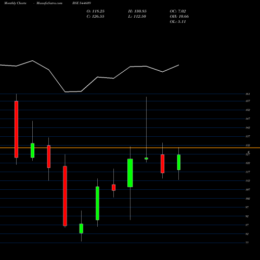
Task: Click the long red candle falling to 87
Action: click(65, 196)
